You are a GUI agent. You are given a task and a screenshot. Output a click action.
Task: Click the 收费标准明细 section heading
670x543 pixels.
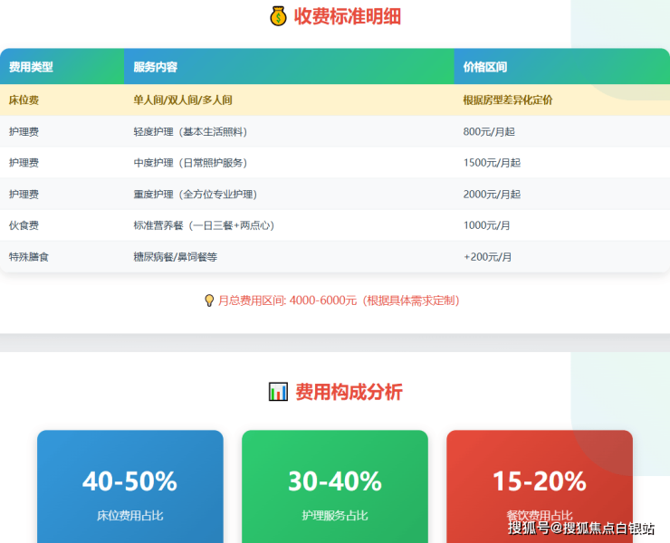[348, 16]
